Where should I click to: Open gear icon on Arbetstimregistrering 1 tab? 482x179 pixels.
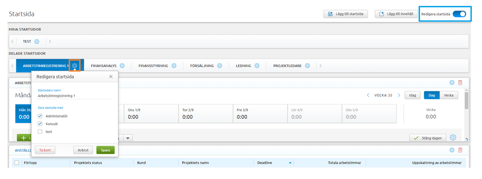point(75,65)
